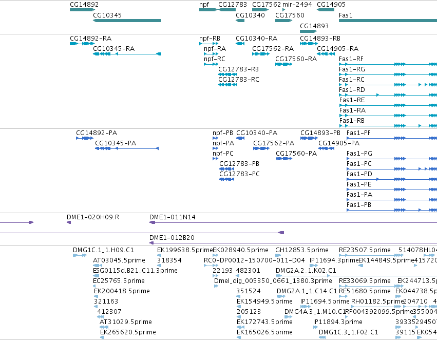
Task: Select the CG17560 gene bar
Action: tap(283, 21)
